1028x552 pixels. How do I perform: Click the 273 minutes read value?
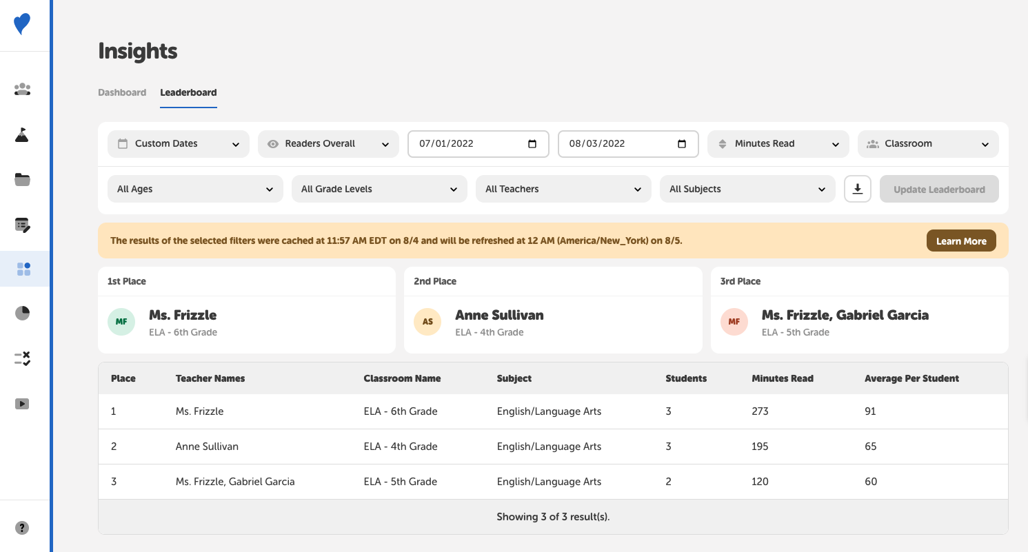[760, 411]
